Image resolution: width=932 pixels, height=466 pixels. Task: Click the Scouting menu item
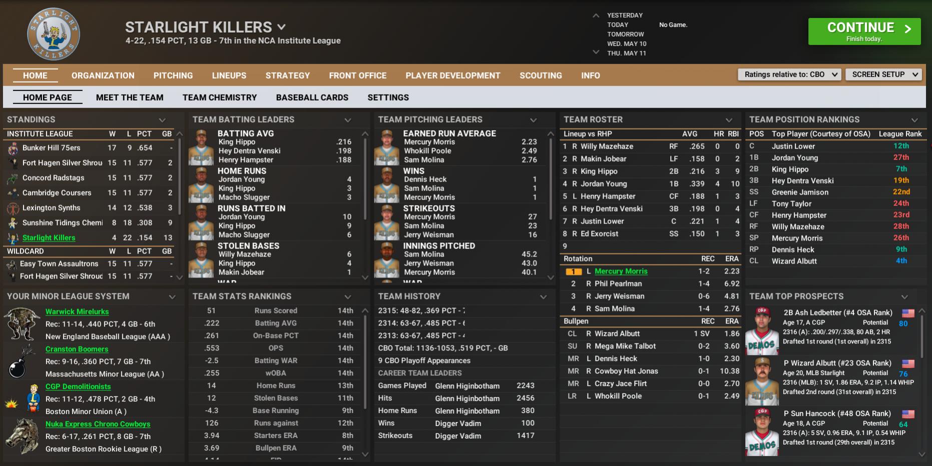541,75
